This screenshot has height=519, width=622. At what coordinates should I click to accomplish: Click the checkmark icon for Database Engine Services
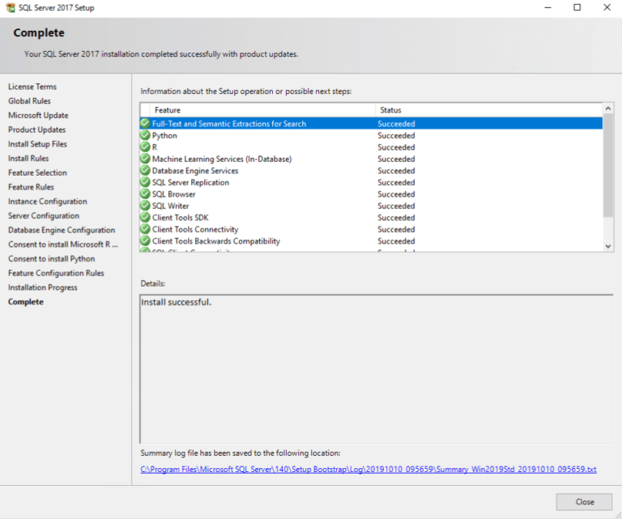pos(145,171)
